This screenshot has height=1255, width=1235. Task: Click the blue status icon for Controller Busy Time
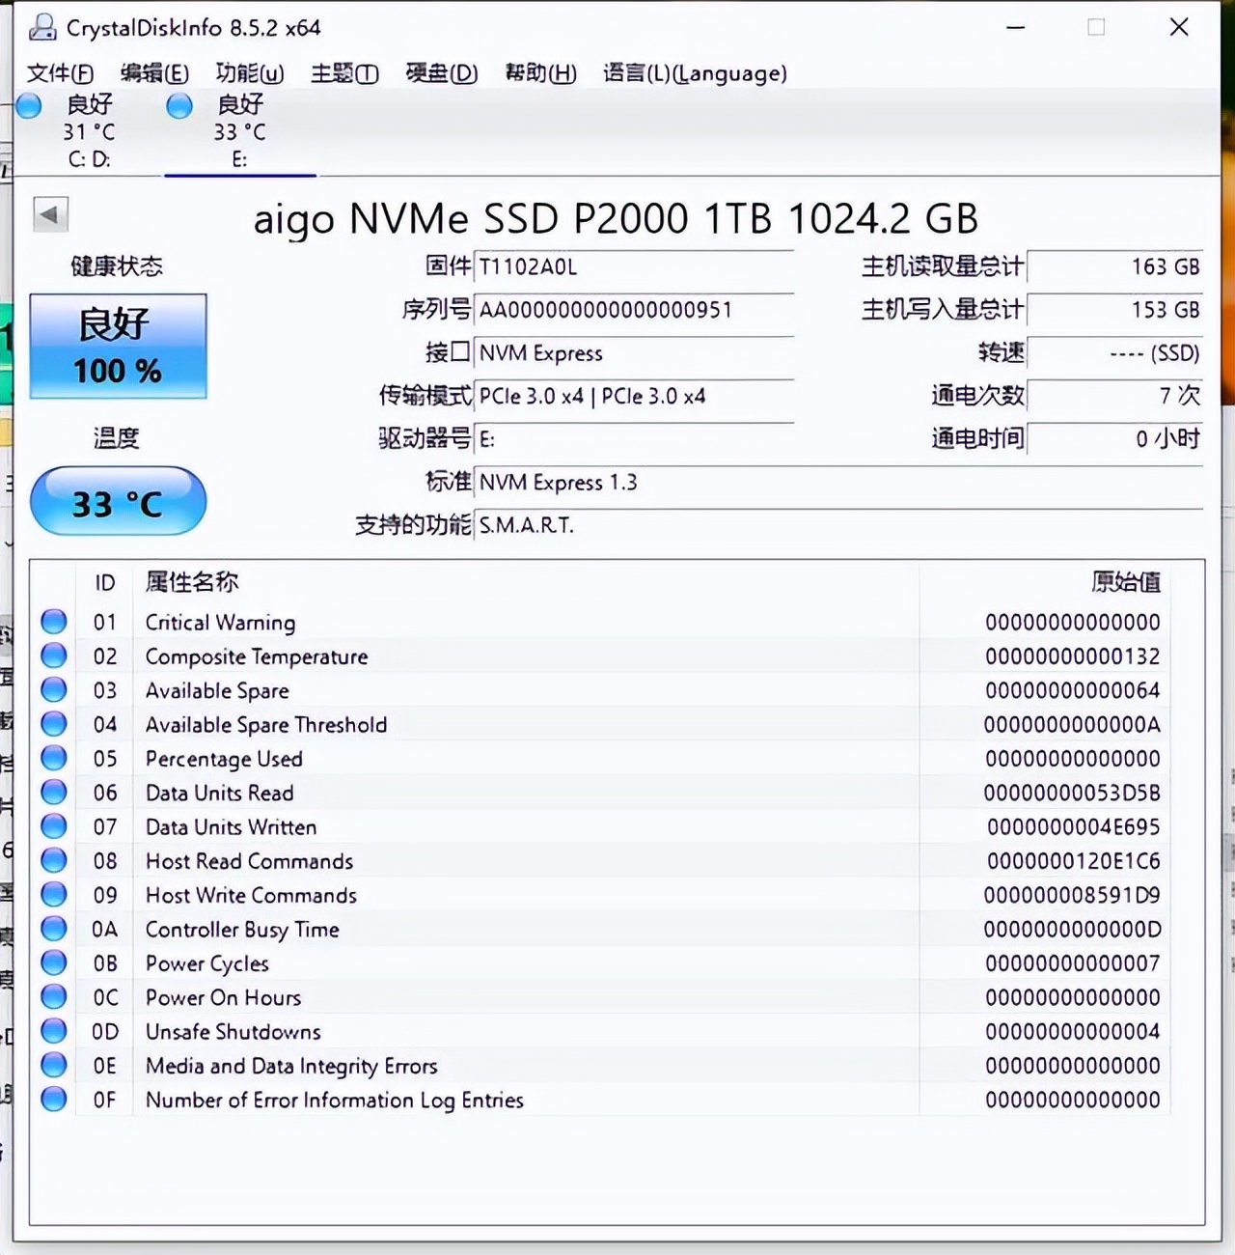point(54,929)
